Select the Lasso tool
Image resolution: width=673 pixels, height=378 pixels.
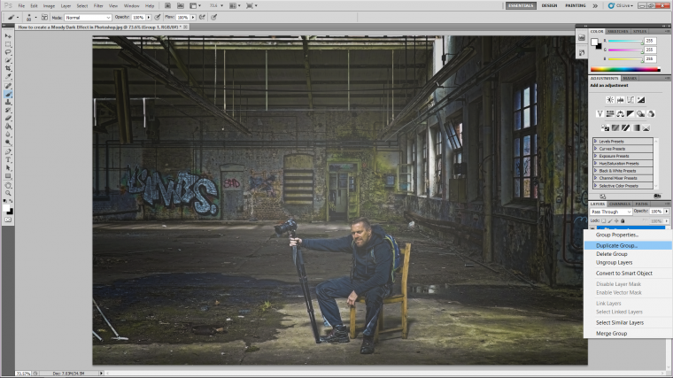pos(8,52)
